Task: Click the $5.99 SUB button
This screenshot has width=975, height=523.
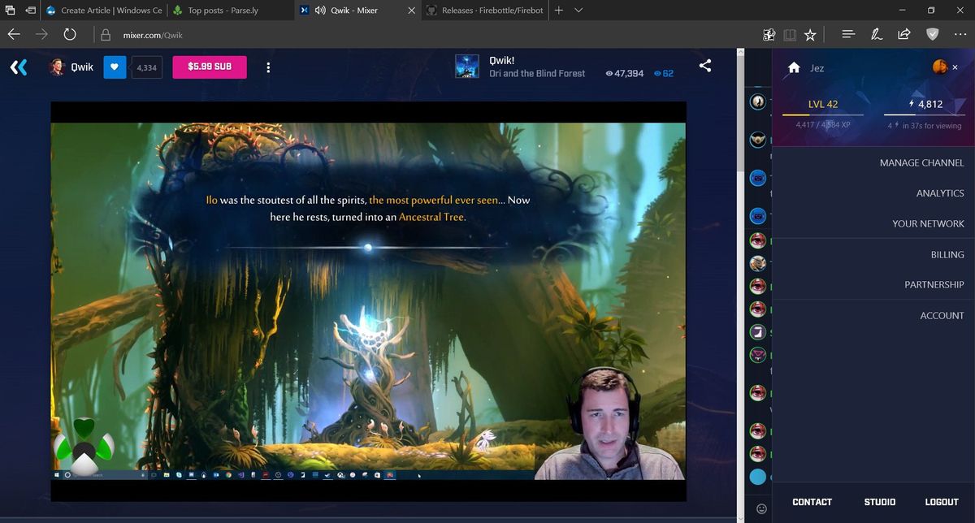Action: 210,67
